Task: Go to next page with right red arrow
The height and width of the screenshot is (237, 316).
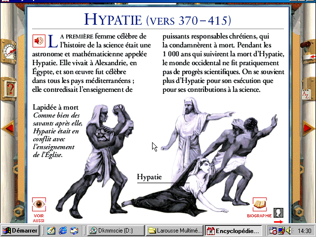Action: click(308, 128)
